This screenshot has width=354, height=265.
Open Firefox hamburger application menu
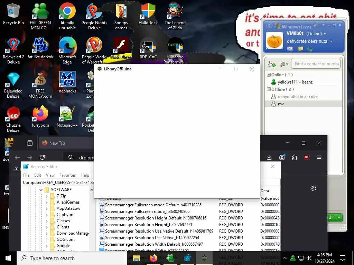click(x=319, y=157)
